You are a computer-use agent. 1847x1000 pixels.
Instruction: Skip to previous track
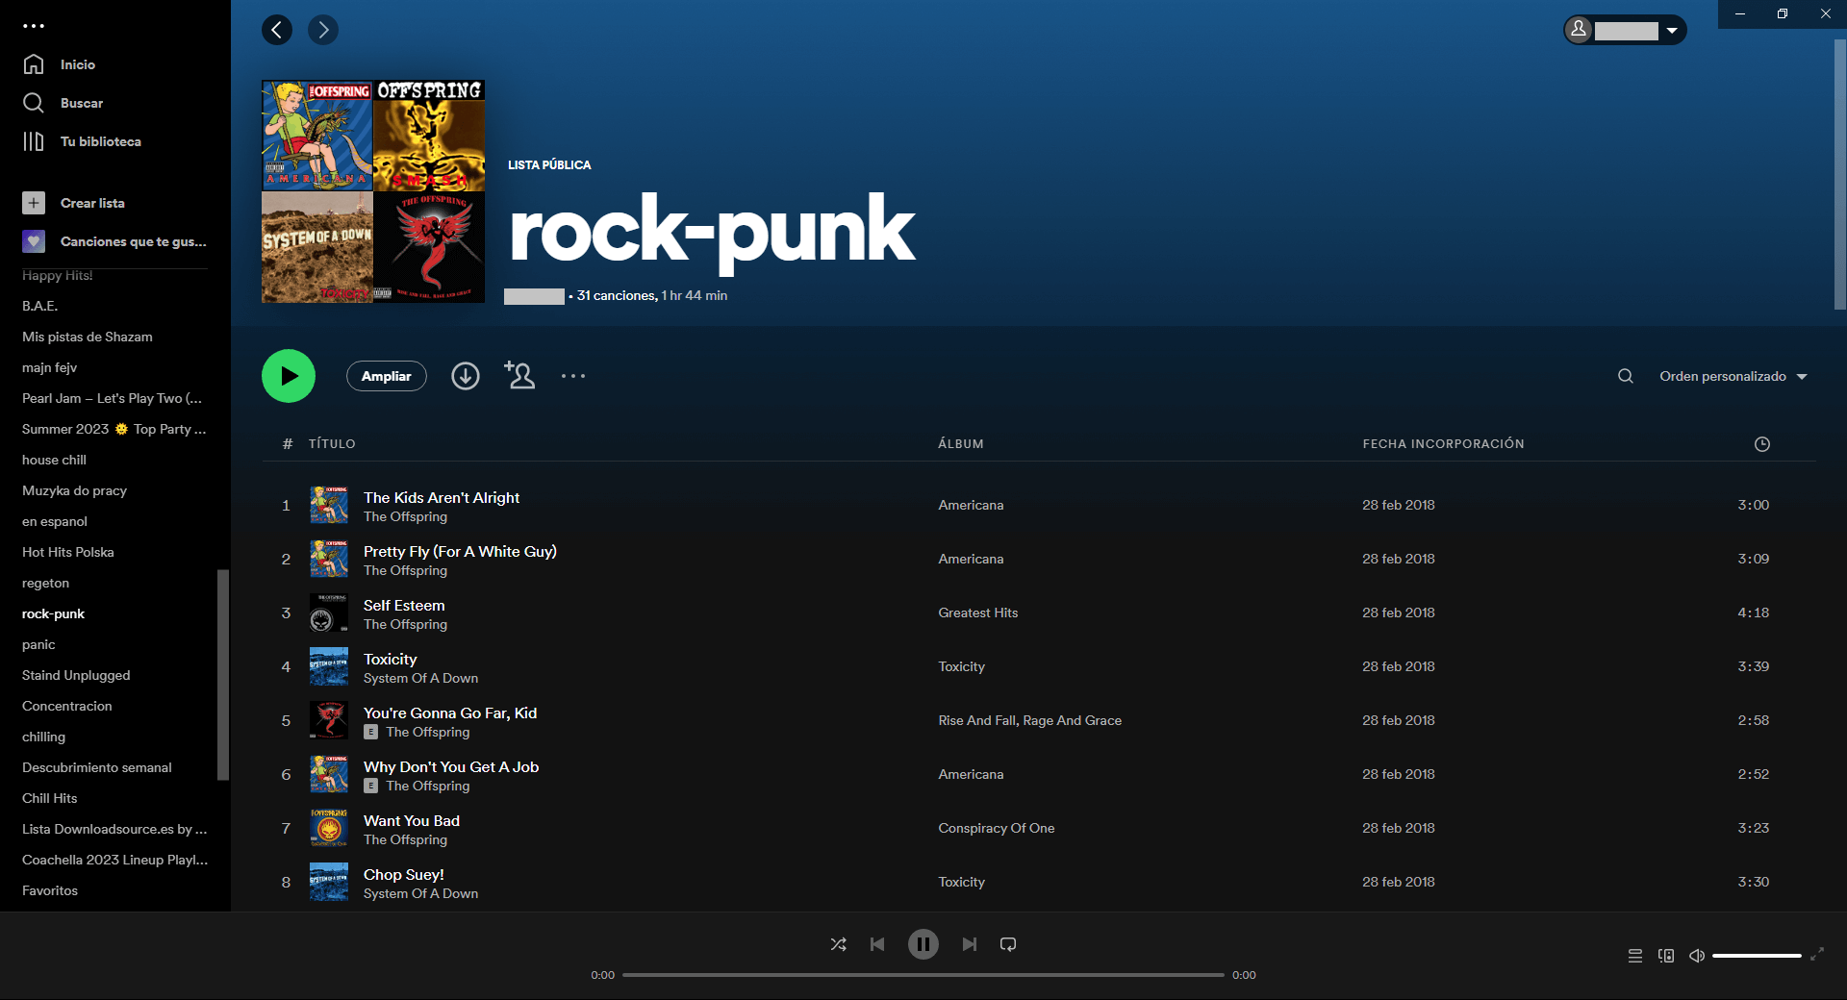[877, 944]
